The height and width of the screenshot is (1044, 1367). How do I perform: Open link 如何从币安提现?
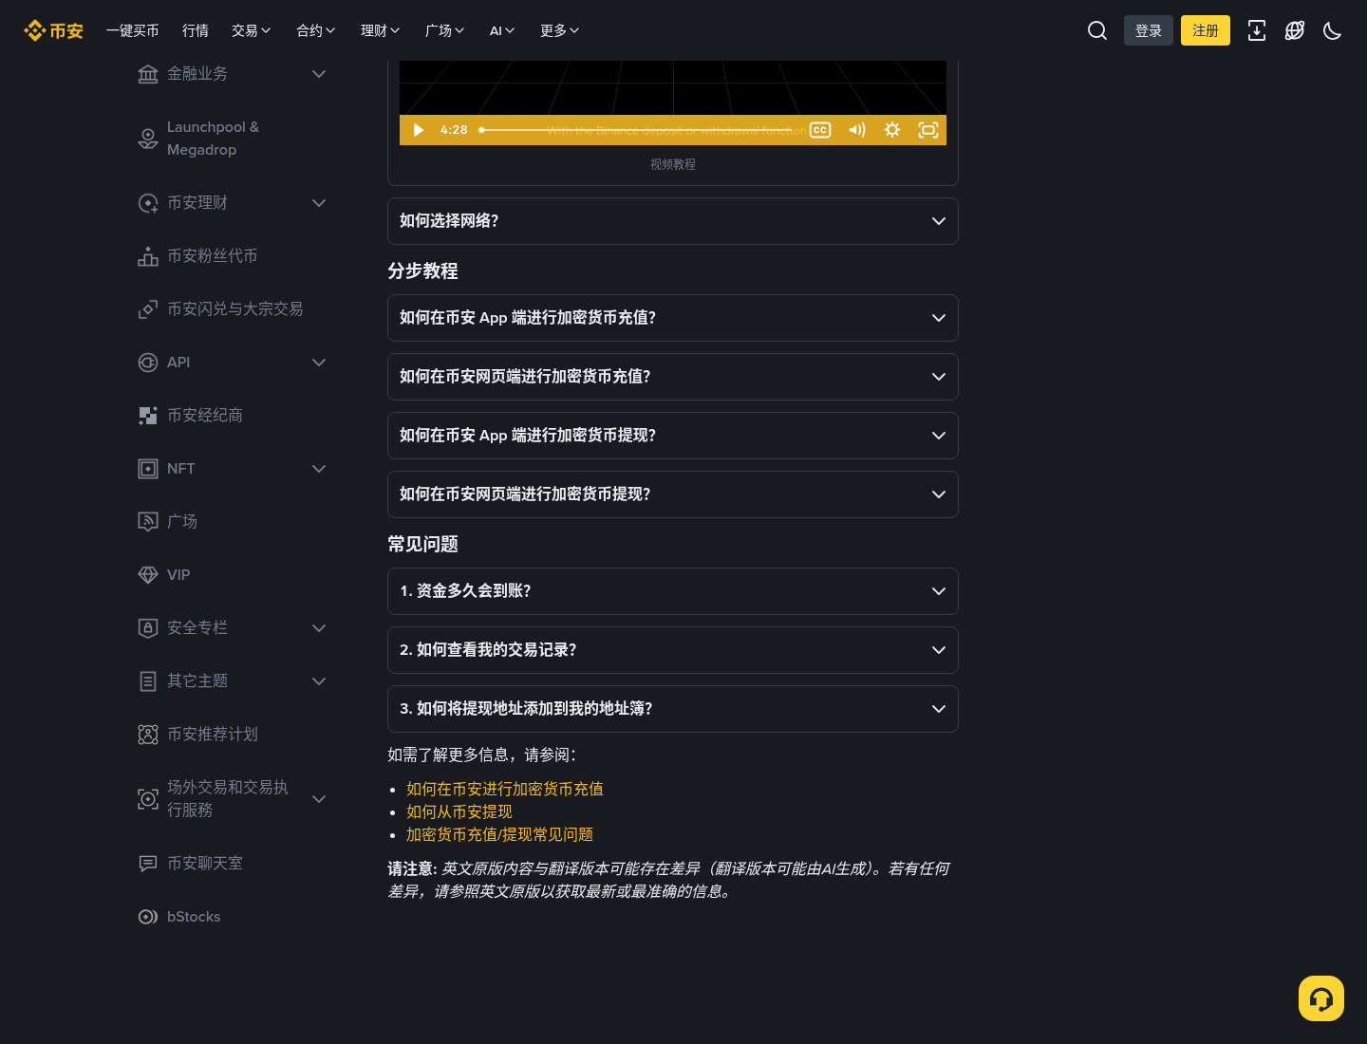pyautogui.click(x=459, y=811)
